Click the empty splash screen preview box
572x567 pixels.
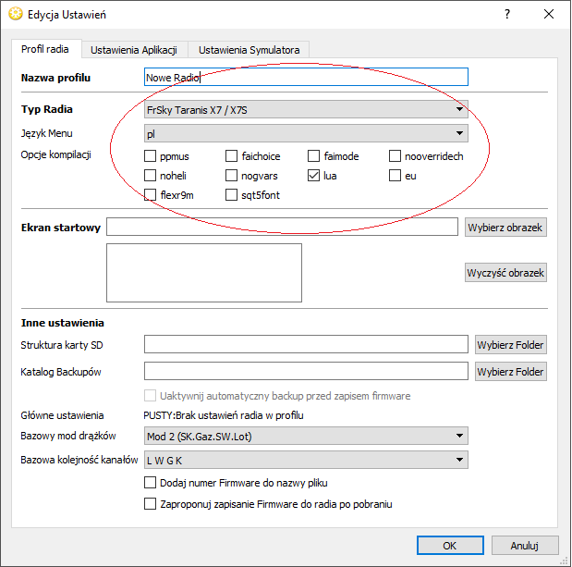pyautogui.click(x=204, y=273)
